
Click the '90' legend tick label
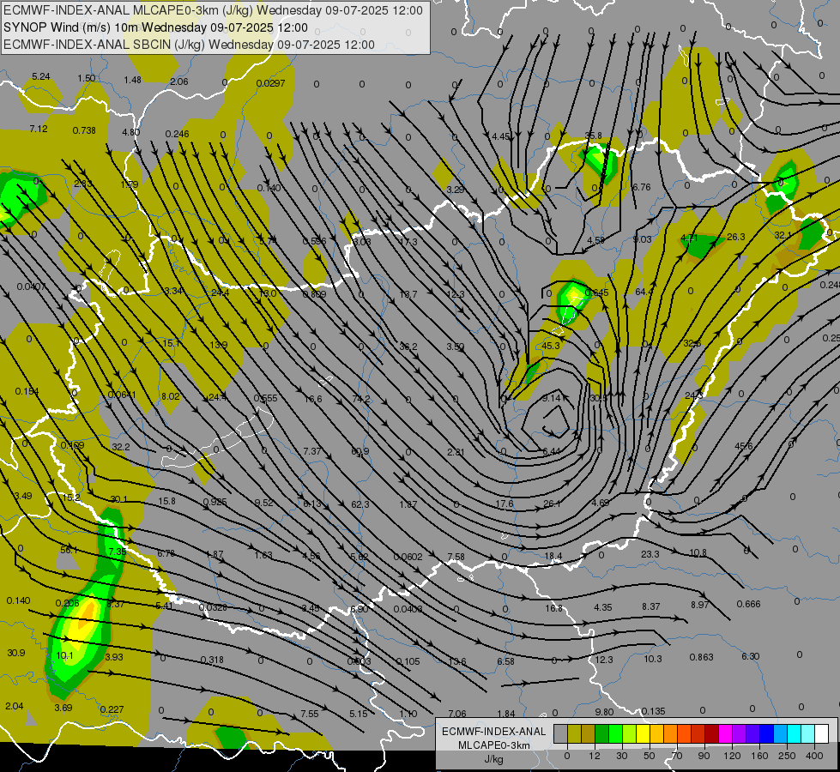pyautogui.click(x=704, y=756)
